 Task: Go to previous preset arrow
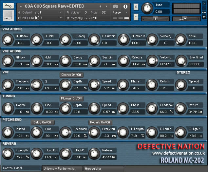point(100,6)
